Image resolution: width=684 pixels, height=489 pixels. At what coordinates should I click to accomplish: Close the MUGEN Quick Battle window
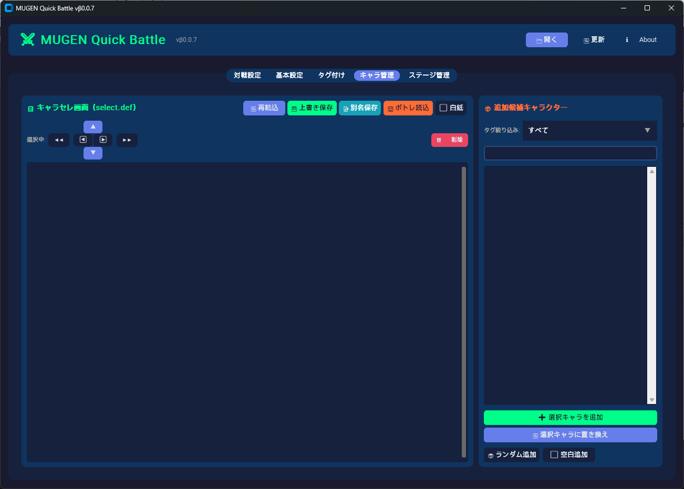(x=671, y=8)
